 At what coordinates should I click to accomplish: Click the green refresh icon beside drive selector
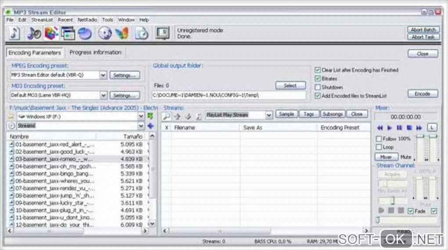tap(150, 116)
